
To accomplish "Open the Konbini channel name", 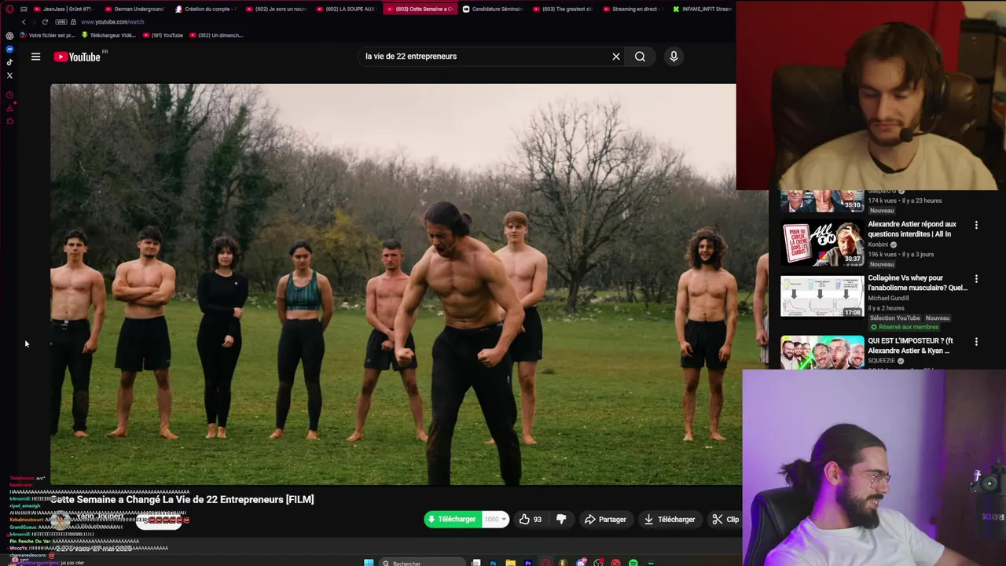I will click(878, 244).
